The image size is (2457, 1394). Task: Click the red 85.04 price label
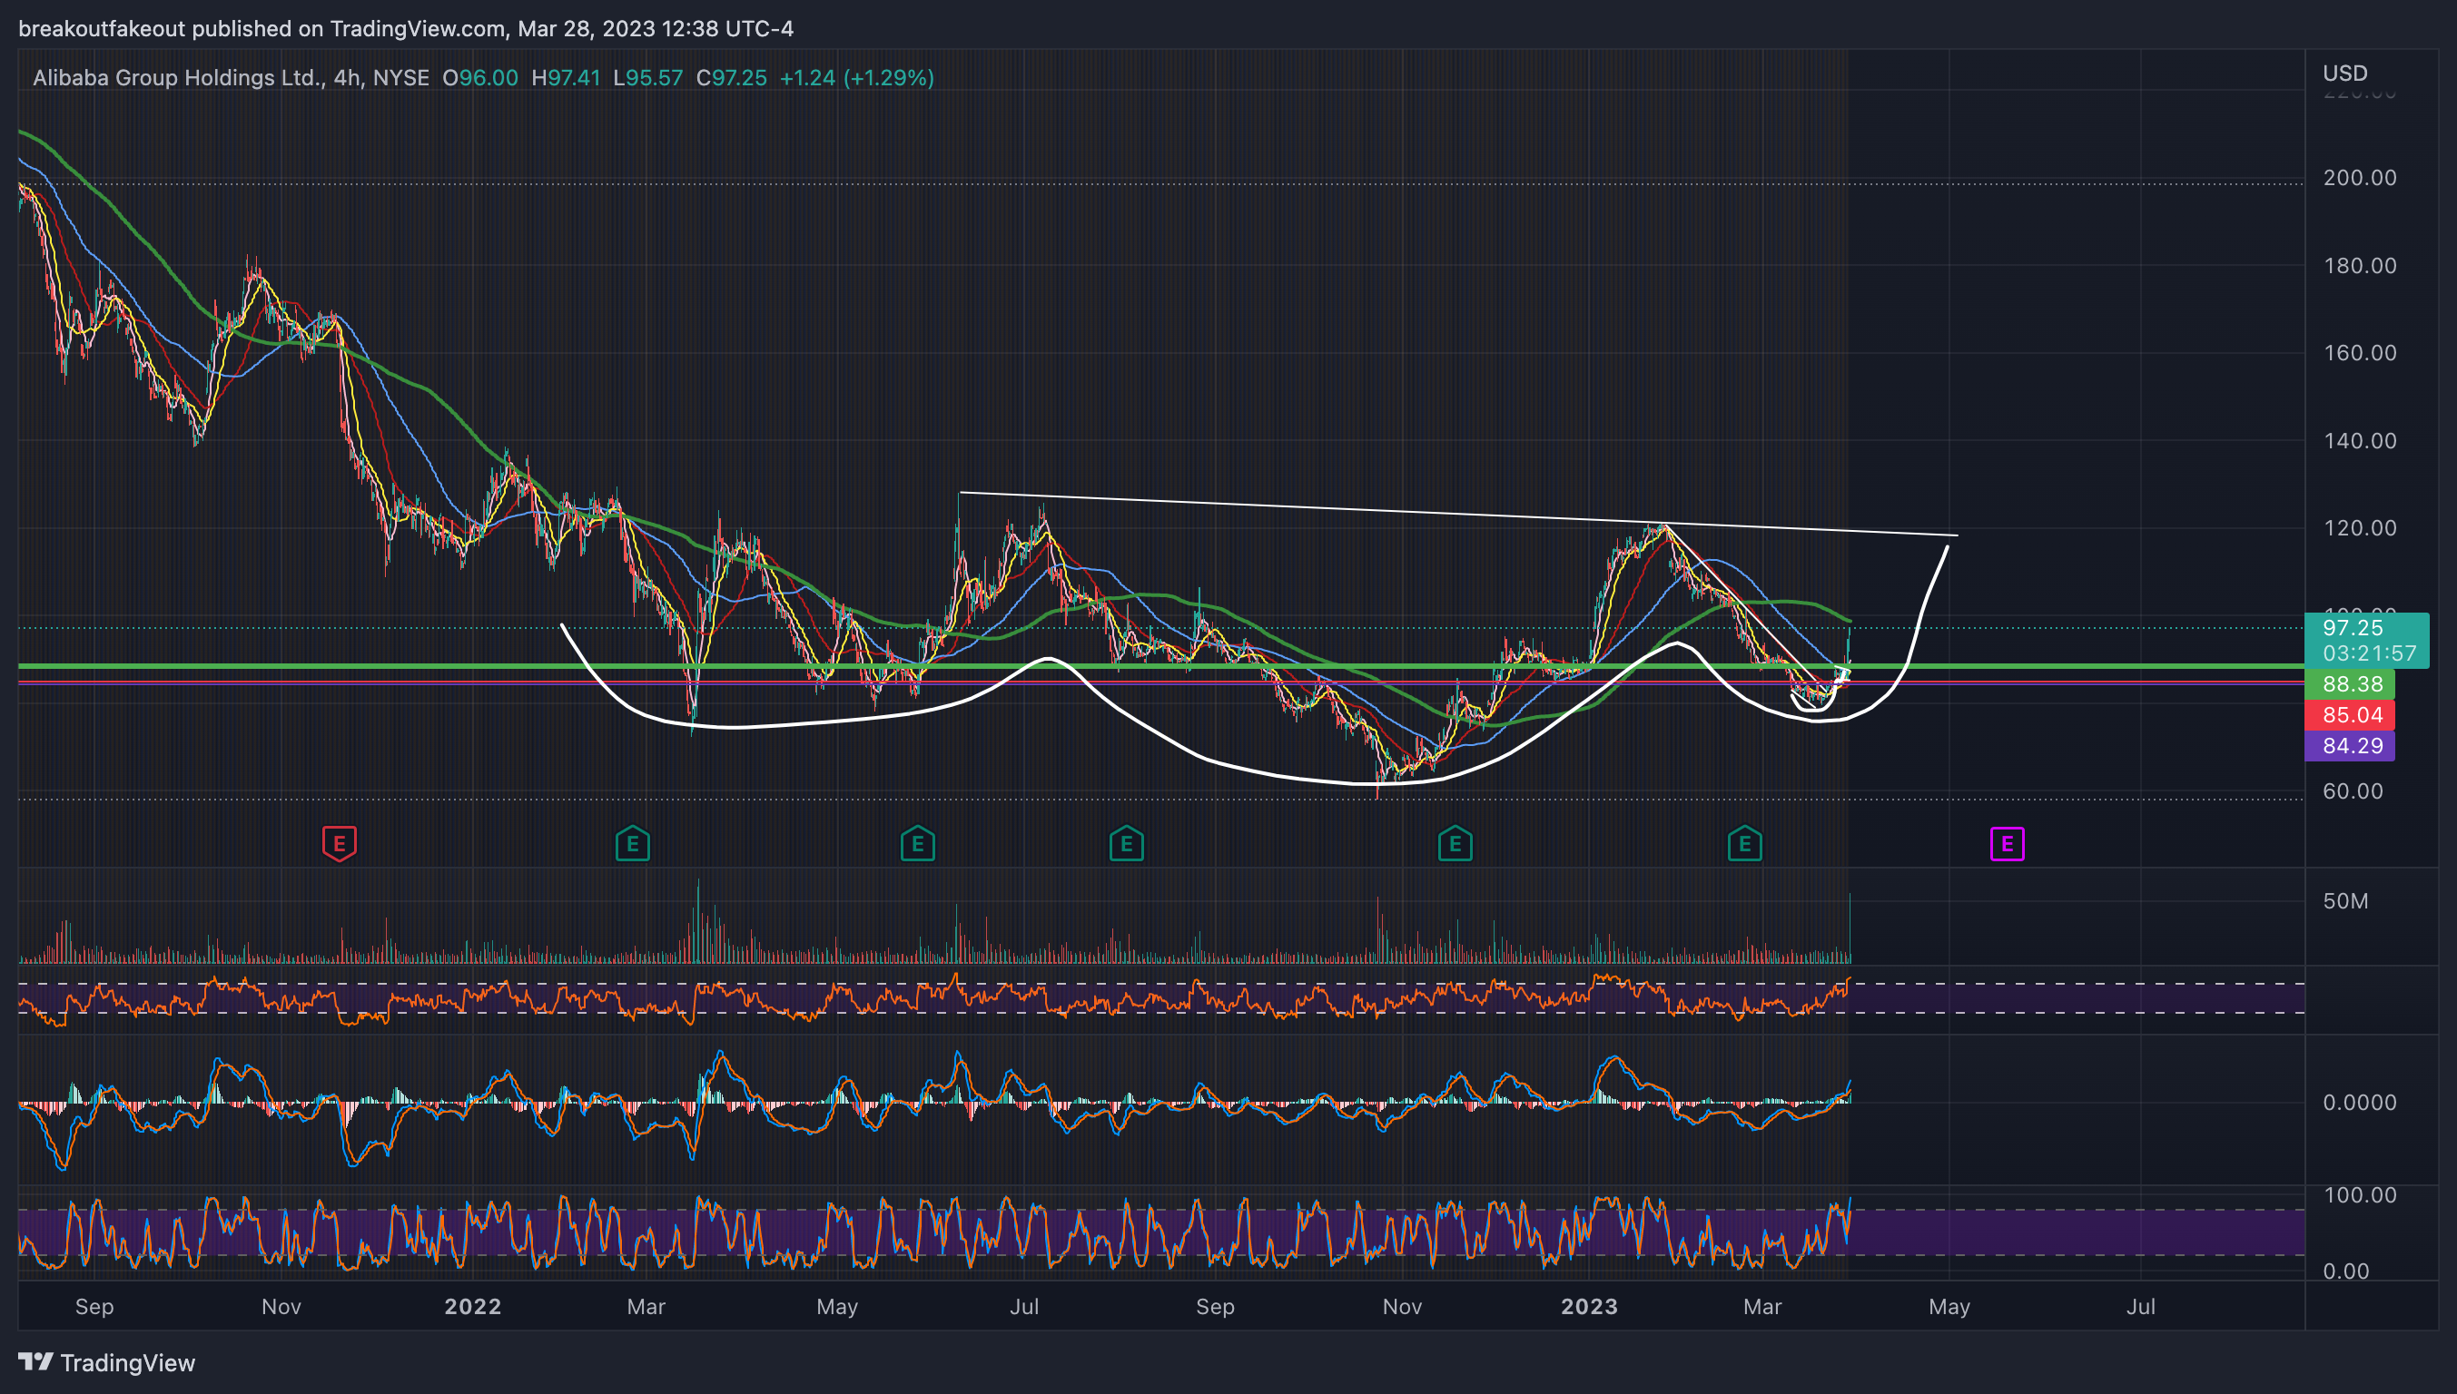[2350, 715]
